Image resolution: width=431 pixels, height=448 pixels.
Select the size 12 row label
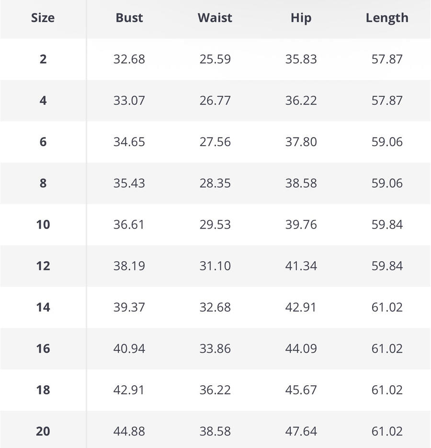(x=43, y=266)
